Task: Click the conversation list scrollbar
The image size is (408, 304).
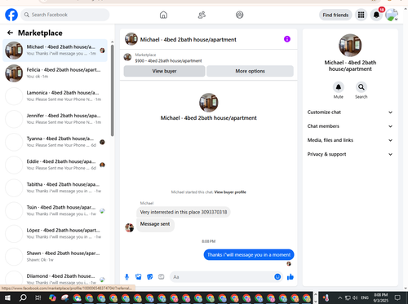Action: [113, 90]
